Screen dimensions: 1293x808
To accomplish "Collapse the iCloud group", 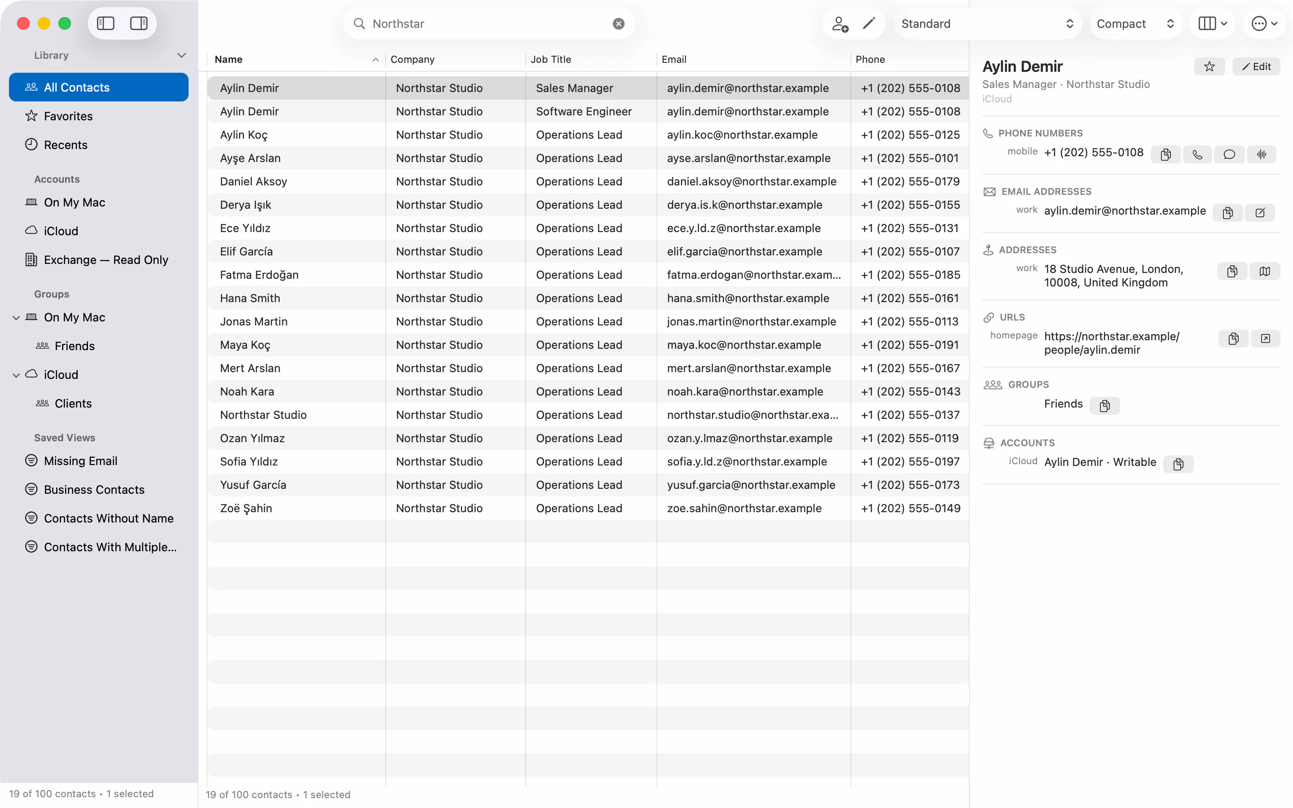I will (16, 375).
